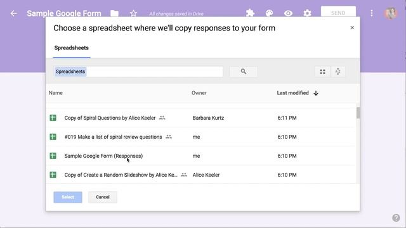Click sheet icon of Random Slideshow row
Viewport: 406px width, 228px height.
[53, 175]
